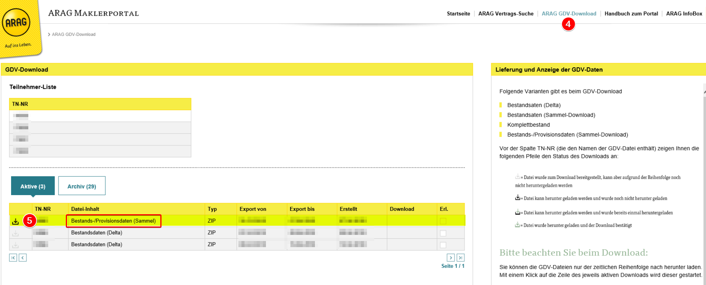Go to last page of results

[461, 258]
